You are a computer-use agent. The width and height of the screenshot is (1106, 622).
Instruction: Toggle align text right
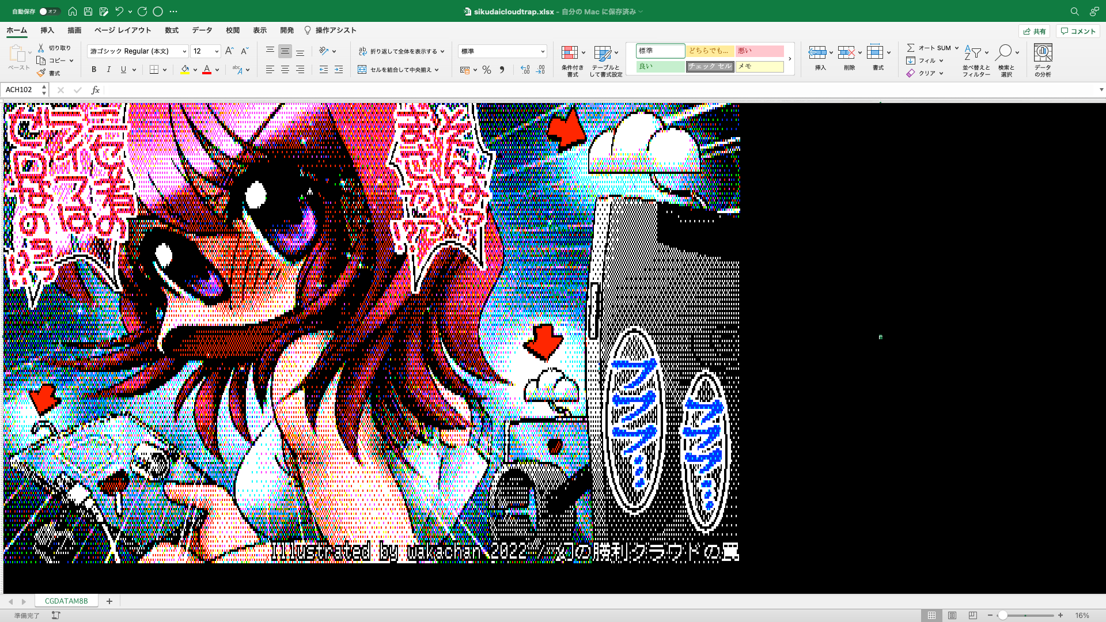click(x=300, y=70)
